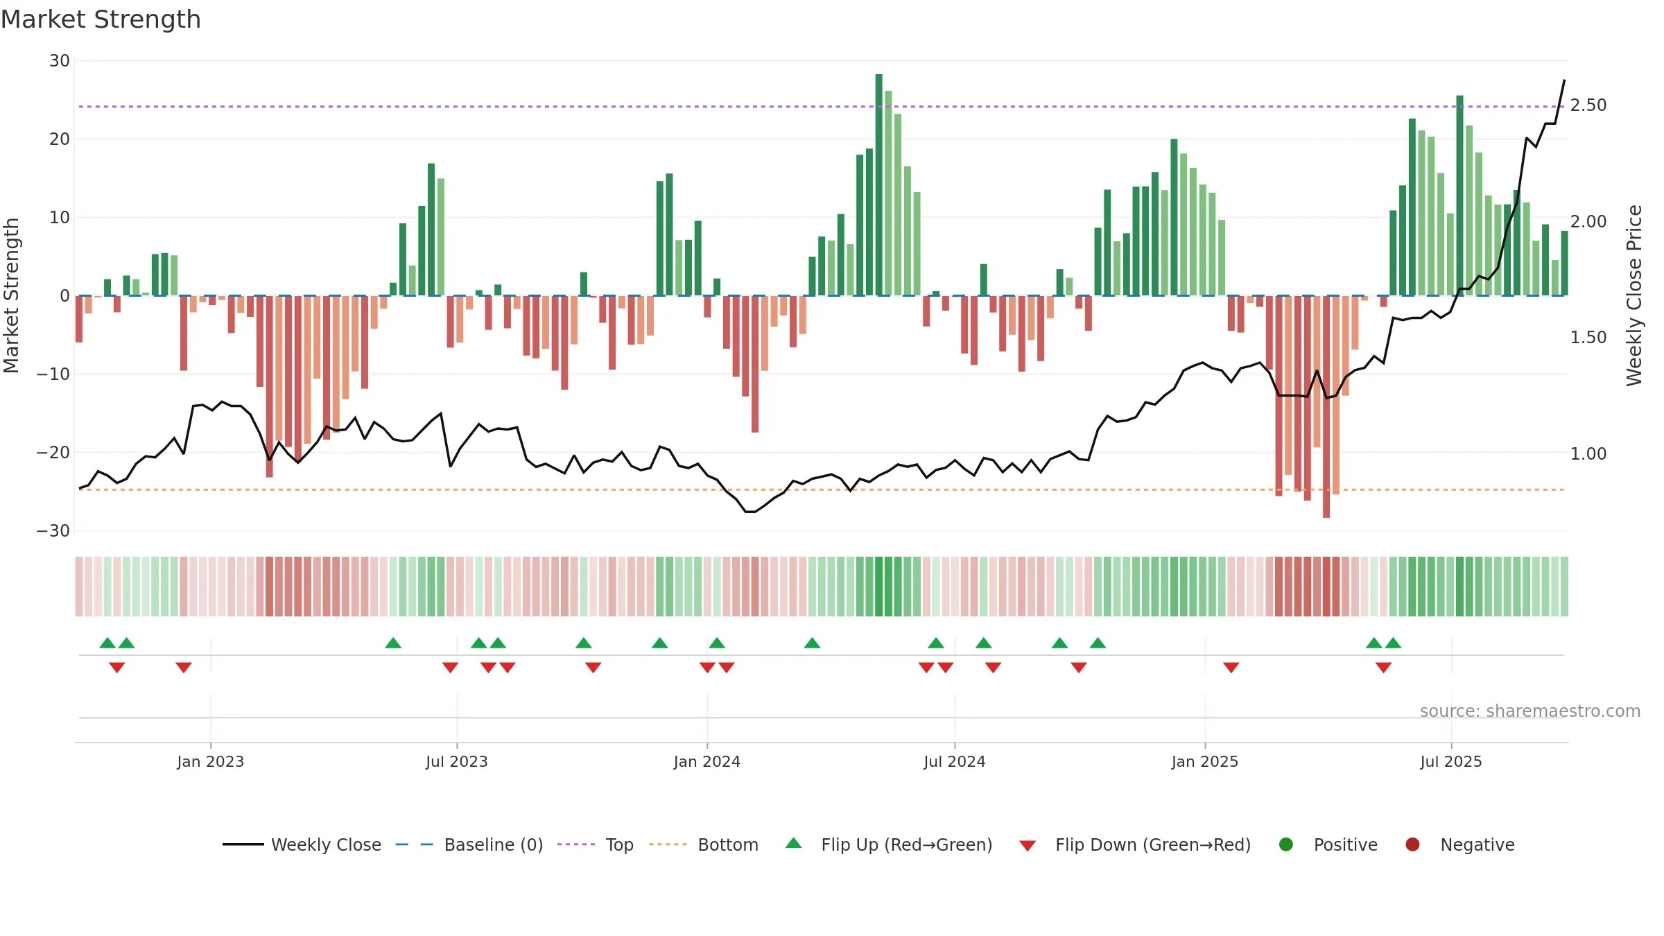The image size is (1664, 936).
Task: Toggle the Positive legend entry
Action: pos(1328,844)
